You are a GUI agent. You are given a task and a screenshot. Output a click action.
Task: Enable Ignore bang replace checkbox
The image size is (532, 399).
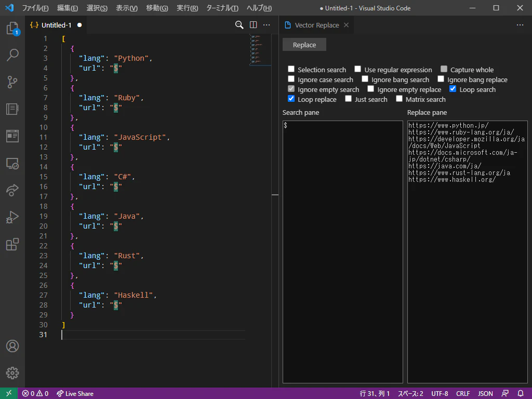[x=441, y=79]
